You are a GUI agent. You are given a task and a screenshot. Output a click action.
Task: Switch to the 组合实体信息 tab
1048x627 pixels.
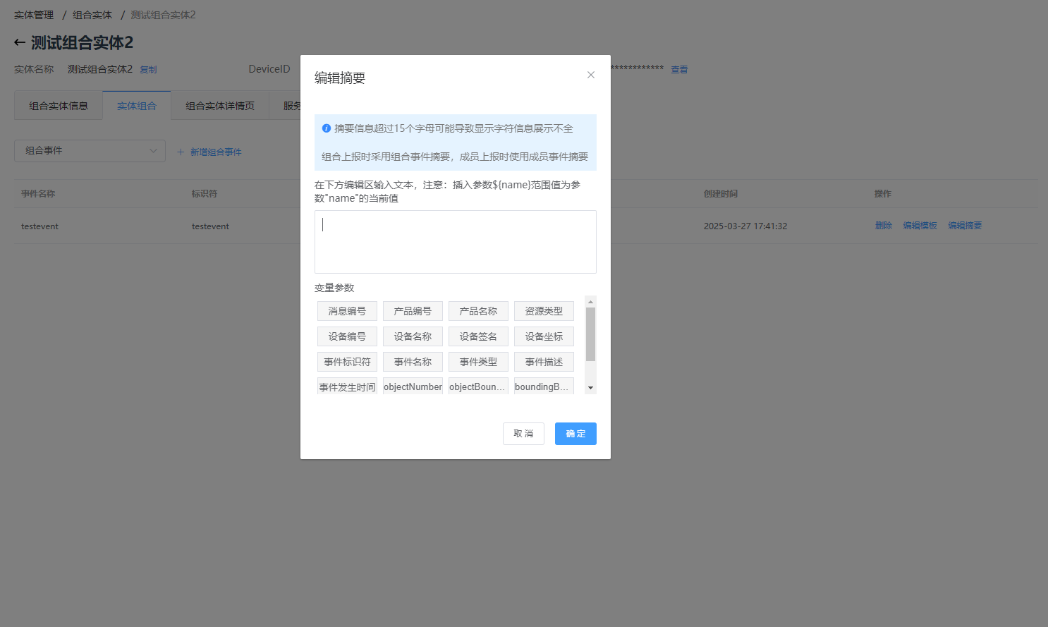(59, 106)
